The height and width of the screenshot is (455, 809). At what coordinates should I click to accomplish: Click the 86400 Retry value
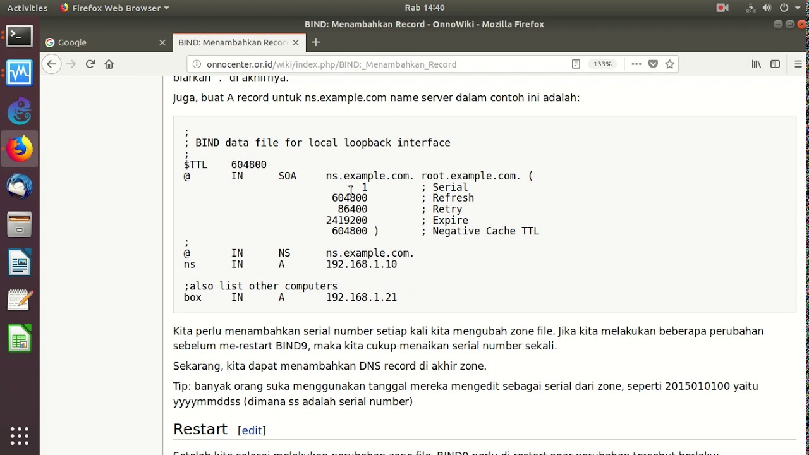pos(352,209)
